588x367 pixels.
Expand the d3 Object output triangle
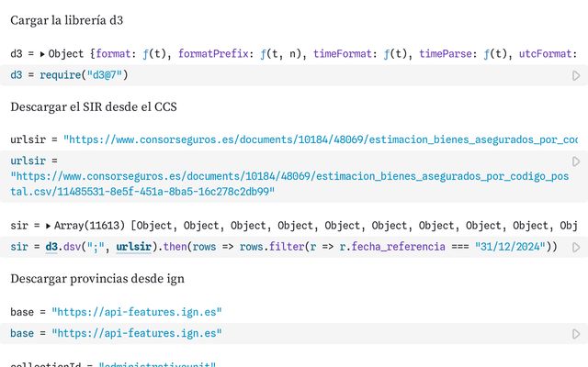[42, 54]
